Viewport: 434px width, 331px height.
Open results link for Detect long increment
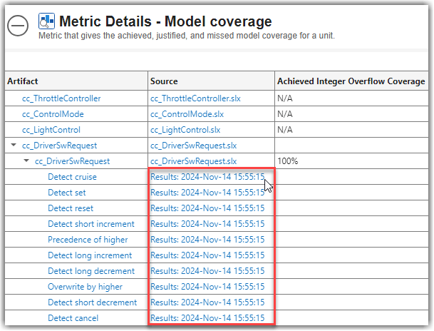tap(207, 255)
